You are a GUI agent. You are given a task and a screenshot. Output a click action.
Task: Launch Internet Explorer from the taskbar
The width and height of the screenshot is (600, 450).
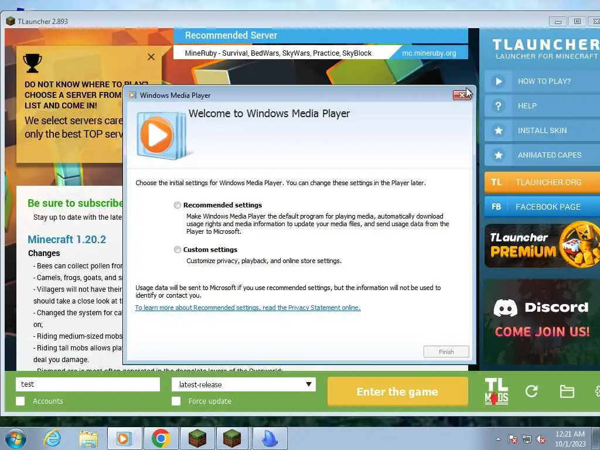pyautogui.click(x=52, y=438)
